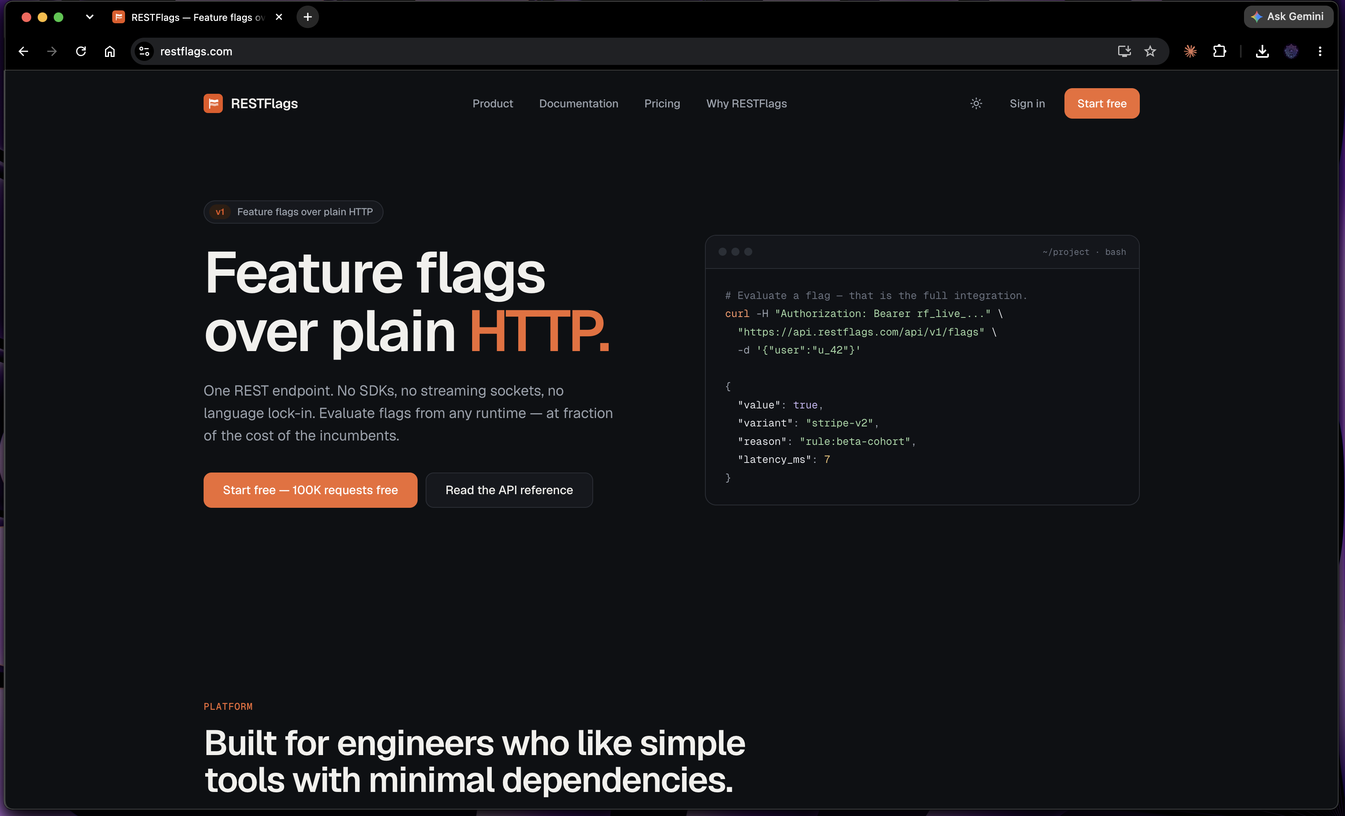Open the Extensions puzzle piece icon
Screen dimensions: 1345x816
pos(1219,51)
